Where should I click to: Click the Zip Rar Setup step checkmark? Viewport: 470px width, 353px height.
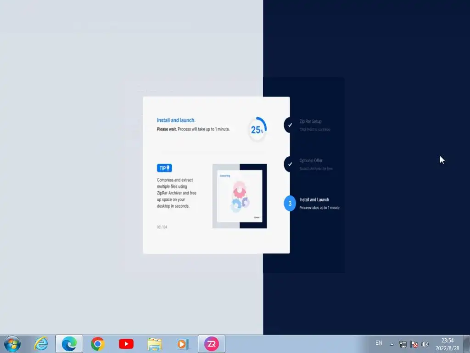(x=290, y=125)
